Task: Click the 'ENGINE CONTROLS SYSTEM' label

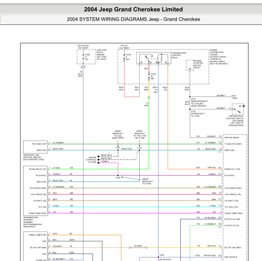Action: (x=91, y=160)
